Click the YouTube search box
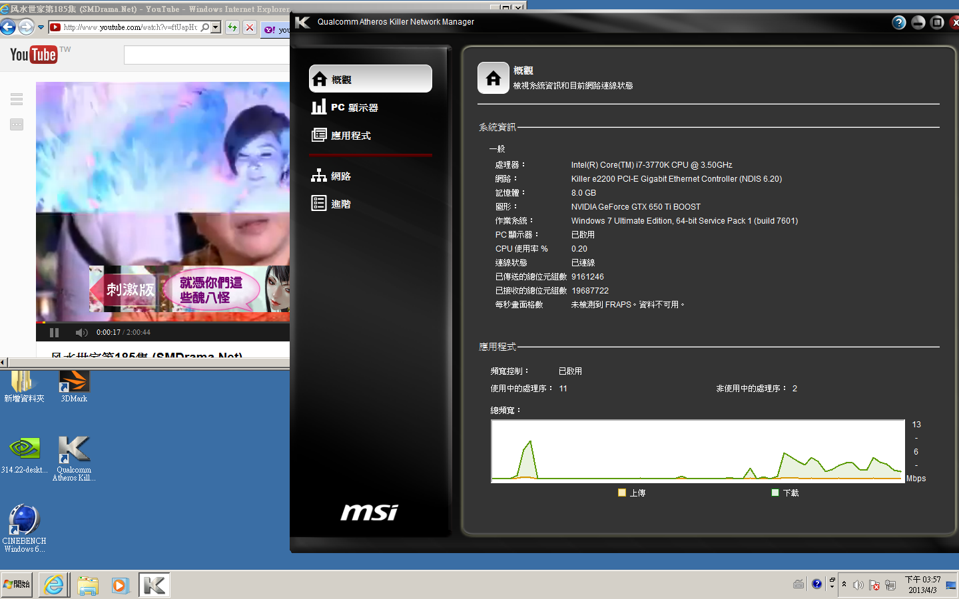Viewport: 959px width, 599px height. click(206, 55)
